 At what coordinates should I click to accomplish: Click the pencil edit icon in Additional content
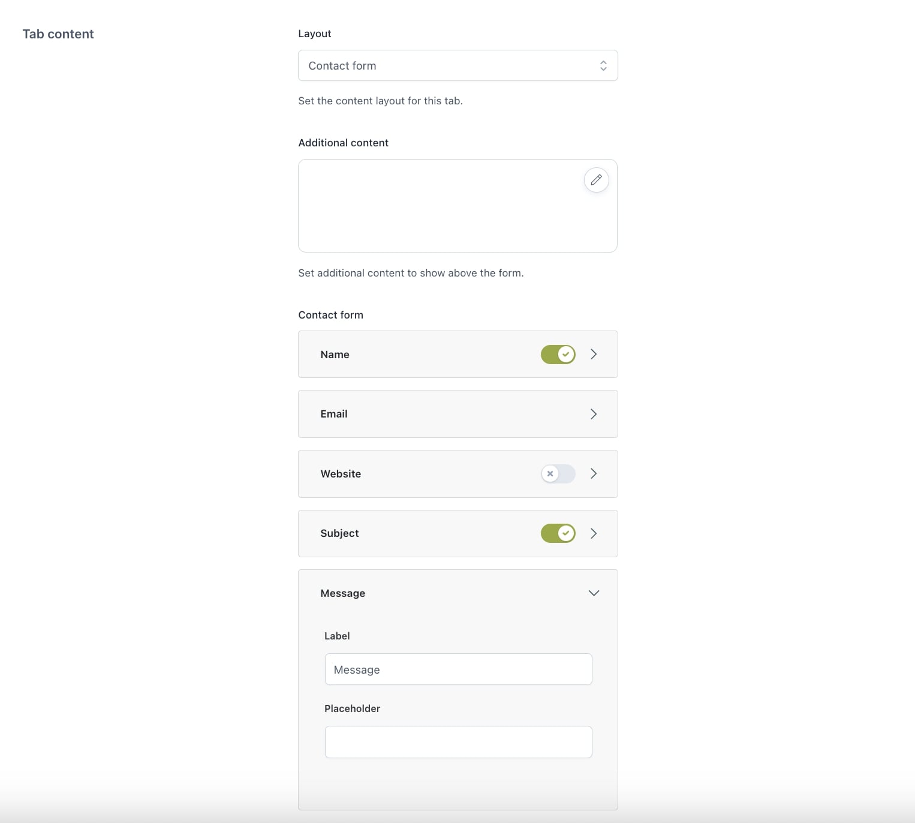596,180
